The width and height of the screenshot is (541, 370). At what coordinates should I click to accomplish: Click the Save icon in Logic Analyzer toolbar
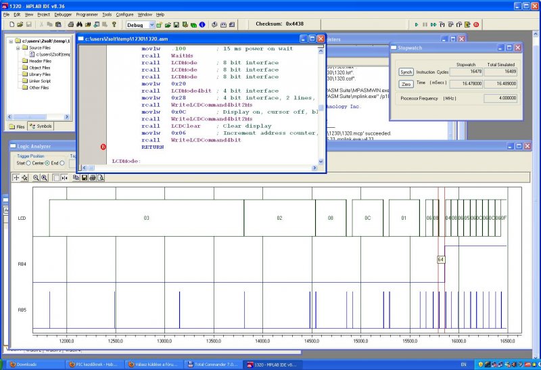coord(83,177)
